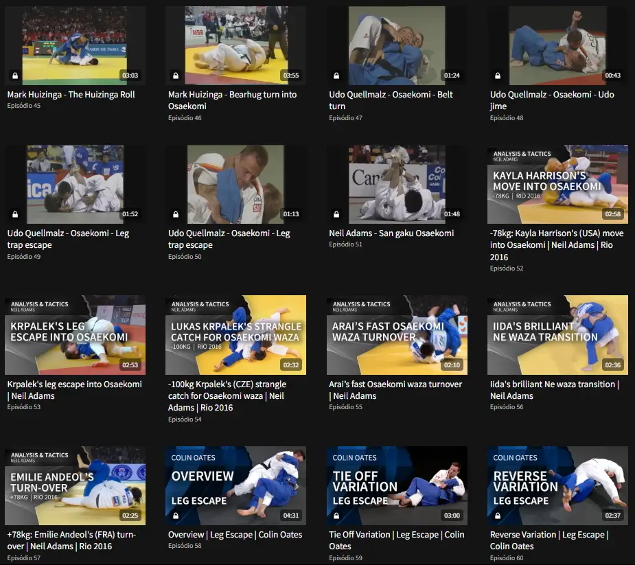Image resolution: width=635 pixels, height=565 pixels.
Task: Open Arai's Fast Osaekomi Waza Turnover thumbnail
Action: [397, 335]
